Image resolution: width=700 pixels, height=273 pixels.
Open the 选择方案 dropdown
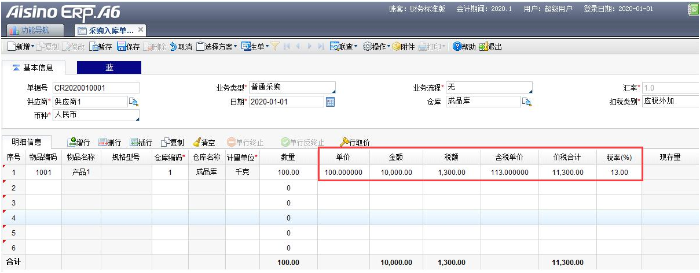click(x=217, y=47)
